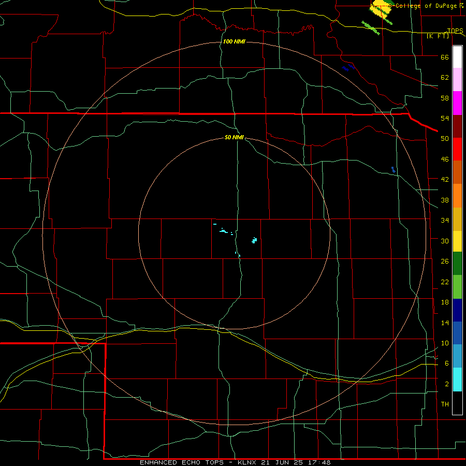Click the 10 legend value
Image resolution: width=466 pixels, height=466 pixels.
[x=445, y=343]
